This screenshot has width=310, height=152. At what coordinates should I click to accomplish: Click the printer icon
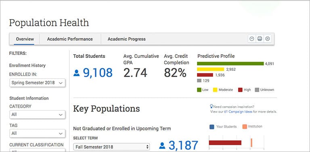[260, 39]
